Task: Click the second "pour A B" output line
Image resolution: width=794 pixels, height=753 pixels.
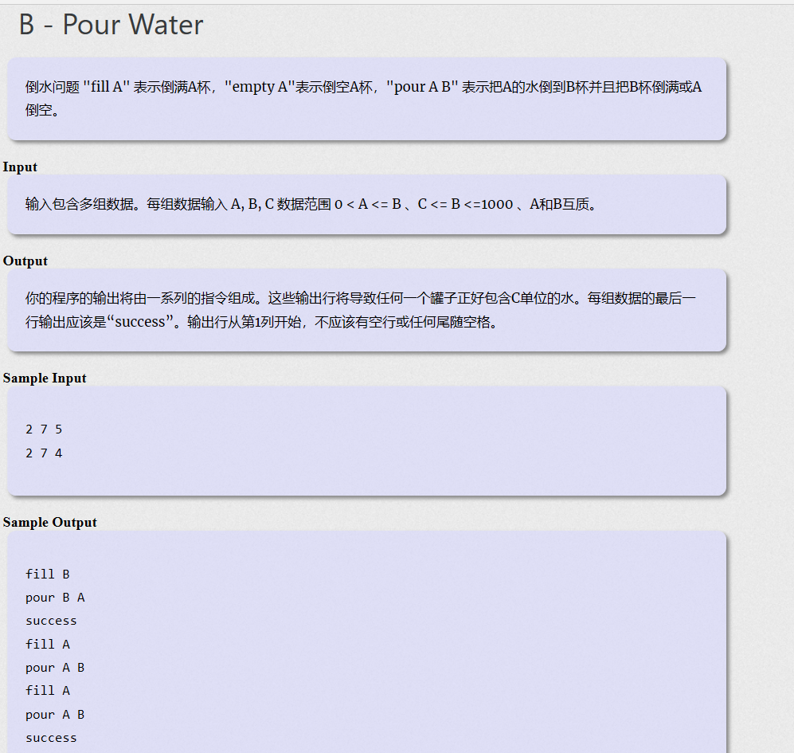Action: click(x=55, y=715)
